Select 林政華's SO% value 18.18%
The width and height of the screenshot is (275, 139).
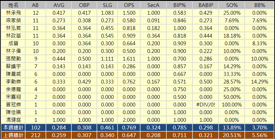[232, 36]
